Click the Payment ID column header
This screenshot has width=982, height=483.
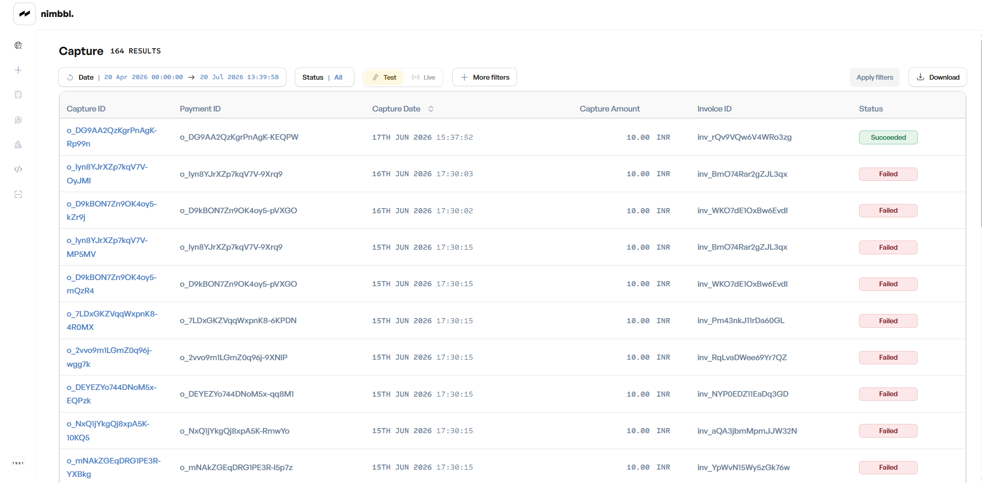(200, 109)
